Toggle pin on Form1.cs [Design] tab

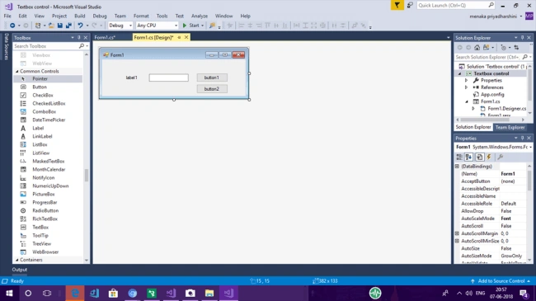click(179, 37)
